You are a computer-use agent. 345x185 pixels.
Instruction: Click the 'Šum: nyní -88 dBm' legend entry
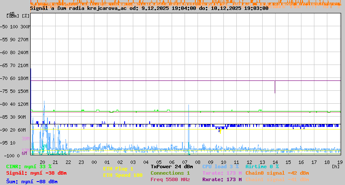[x=32, y=182]
